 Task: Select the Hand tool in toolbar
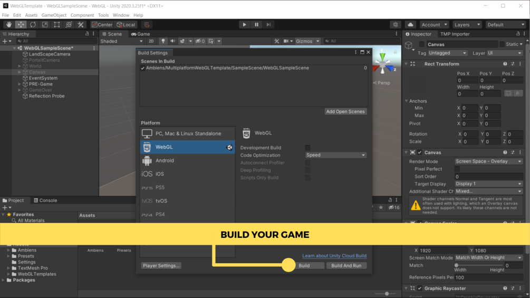coord(9,25)
